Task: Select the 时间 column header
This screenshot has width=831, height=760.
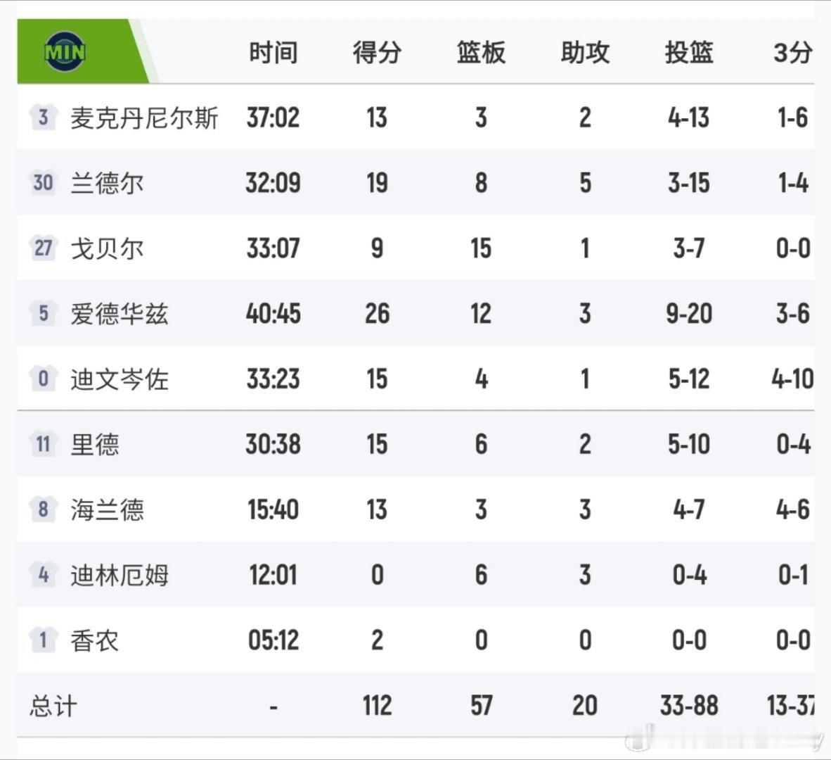Action: [x=273, y=53]
